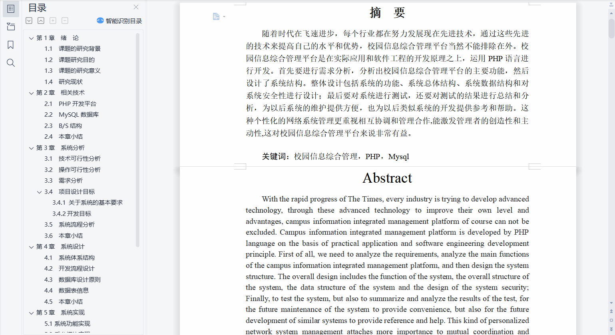Collapse all outline levels icon

pyautogui.click(x=41, y=21)
